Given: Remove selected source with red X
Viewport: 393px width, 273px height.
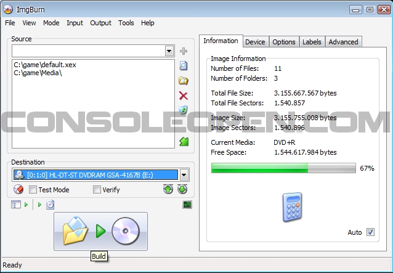Looking at the screenshot, I should coord(184,96).
